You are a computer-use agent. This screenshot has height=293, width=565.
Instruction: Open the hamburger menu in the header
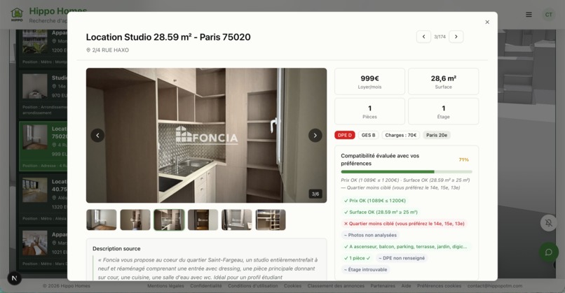(x=529, y=15)
